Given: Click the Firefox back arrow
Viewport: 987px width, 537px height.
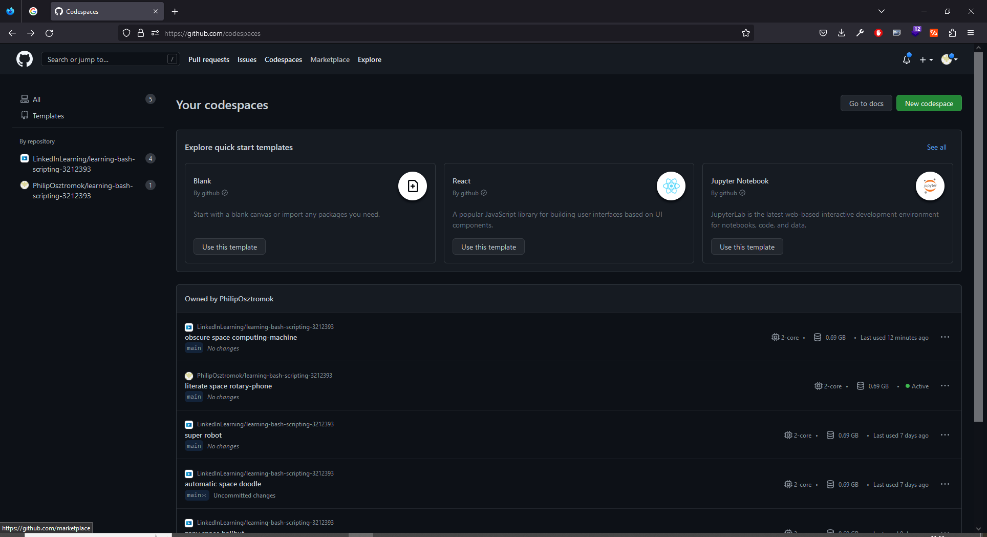Looking at the screenshot, I should (x=12, y=33).
